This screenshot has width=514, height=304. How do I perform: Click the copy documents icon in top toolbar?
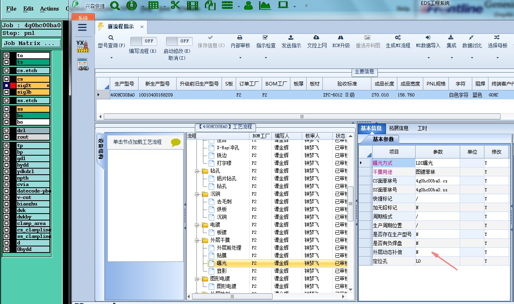coord(210,5)
